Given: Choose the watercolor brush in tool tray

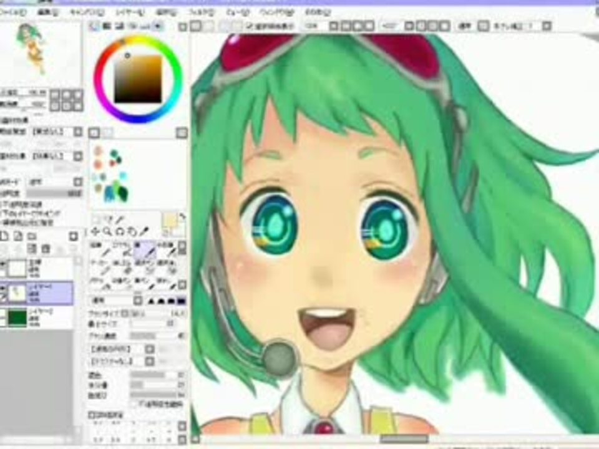Looking at the screenshot, I should (167, 249).
